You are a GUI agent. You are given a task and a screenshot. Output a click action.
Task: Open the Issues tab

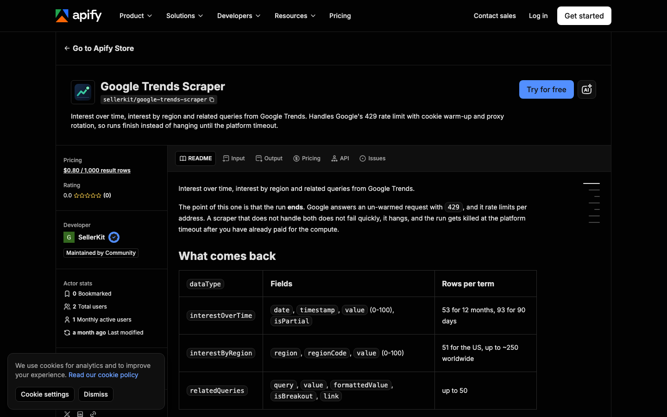[372, 158]
